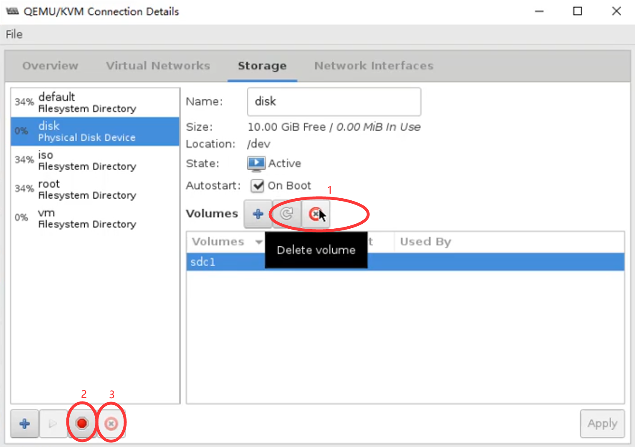Open the Network Interfaces tab
635x447 pixels.
pyautogui.click(x=374, y=66)
